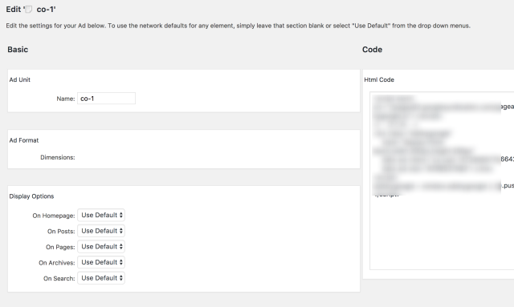This screenshot has height=307, width=514.
Task: Open the On Archives dropdown
Action: [101, 262]
